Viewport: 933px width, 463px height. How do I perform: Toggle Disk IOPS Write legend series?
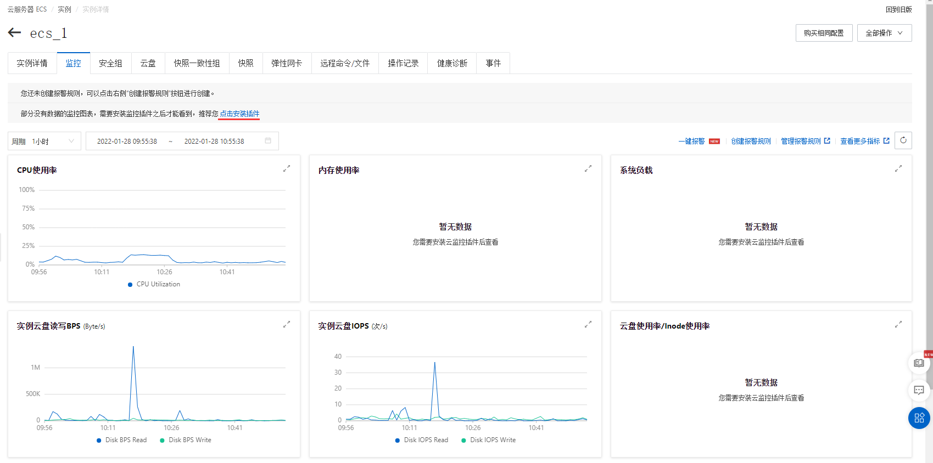click(489, 440)
